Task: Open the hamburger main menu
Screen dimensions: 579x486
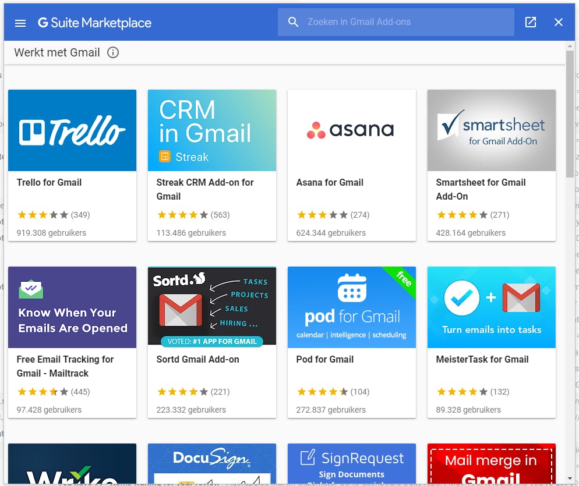Action: [20, 23]
